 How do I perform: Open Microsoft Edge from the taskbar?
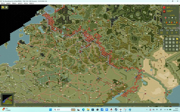(83, 110)
